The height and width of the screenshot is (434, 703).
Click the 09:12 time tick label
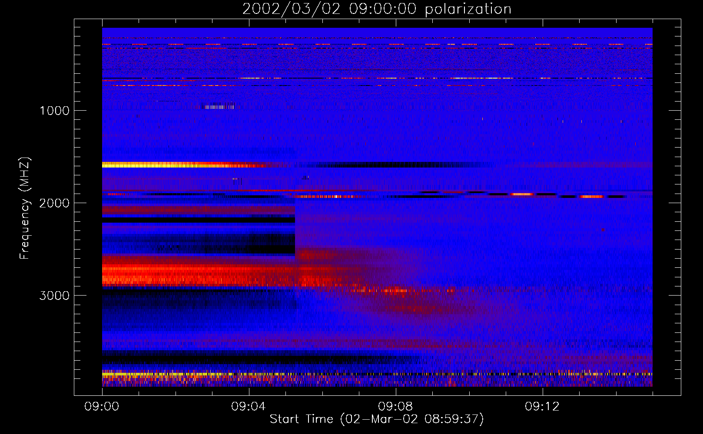coord(542,407)
